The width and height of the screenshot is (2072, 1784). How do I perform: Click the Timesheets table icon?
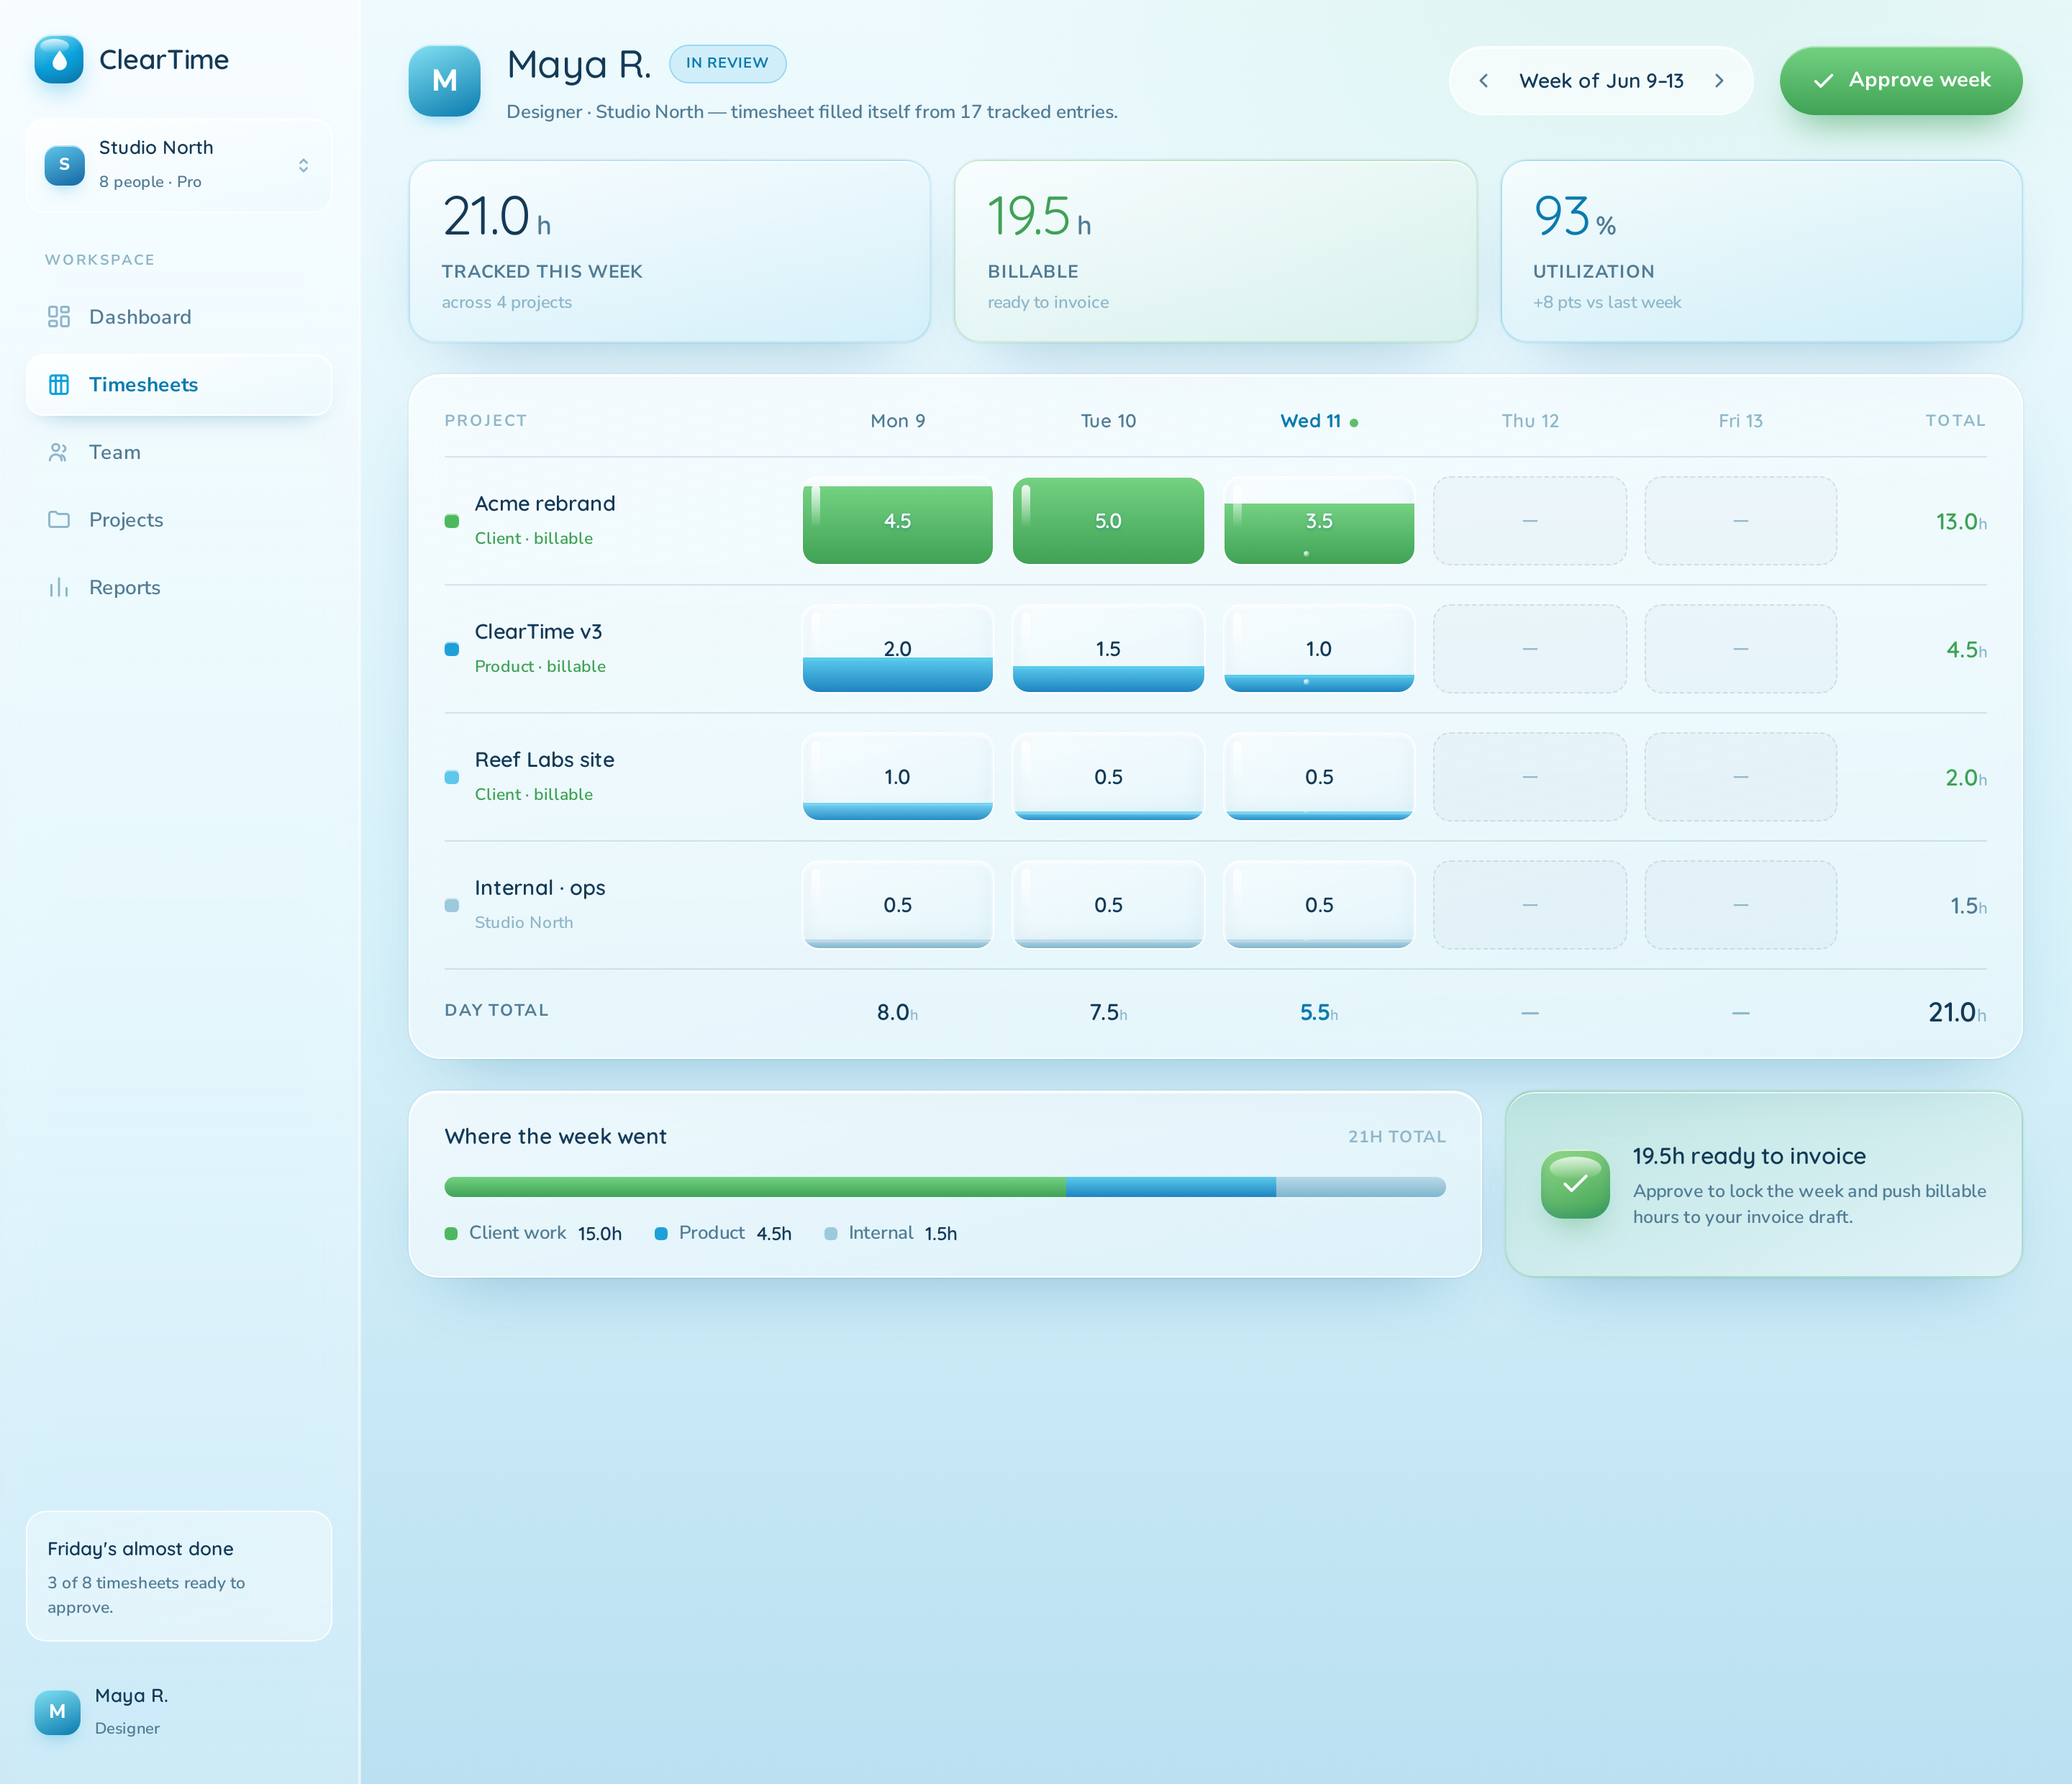[59, 385]
